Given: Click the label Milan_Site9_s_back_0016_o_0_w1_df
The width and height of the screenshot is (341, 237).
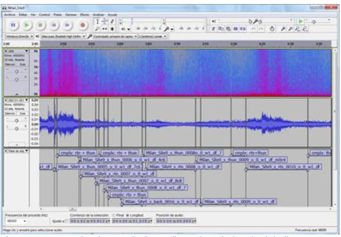Looking at the screenshot, I should click(x=161, y=201).
